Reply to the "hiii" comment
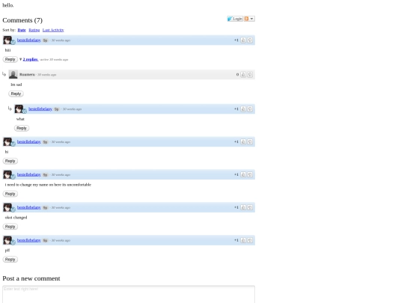 click(10, 59)
